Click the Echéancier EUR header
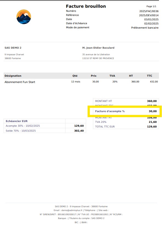 pyautogui.click(x=16, y=121)
